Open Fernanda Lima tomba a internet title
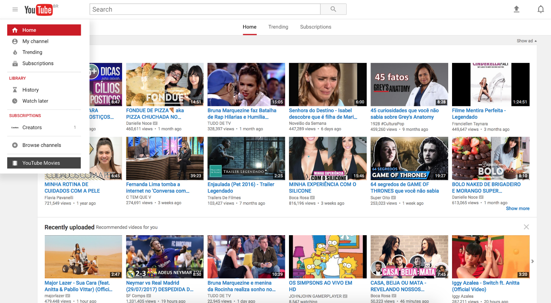551x303 pixels. pos(158,187)
